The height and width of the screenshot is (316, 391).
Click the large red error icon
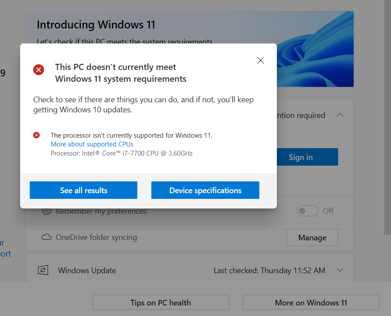coord(38,69)
